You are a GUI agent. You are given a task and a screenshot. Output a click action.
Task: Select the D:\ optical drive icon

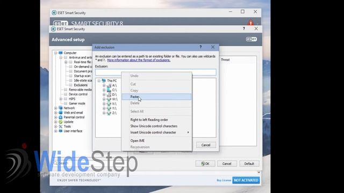point(109,94)
